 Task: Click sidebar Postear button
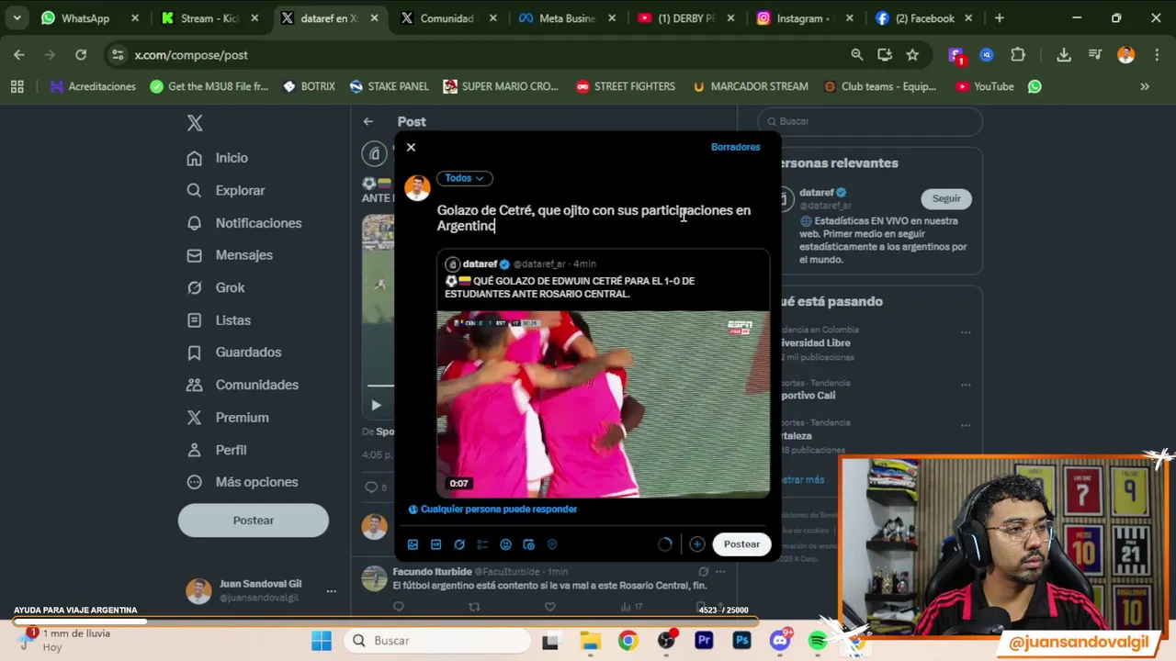pyautogui.click(x=254, y=521)
